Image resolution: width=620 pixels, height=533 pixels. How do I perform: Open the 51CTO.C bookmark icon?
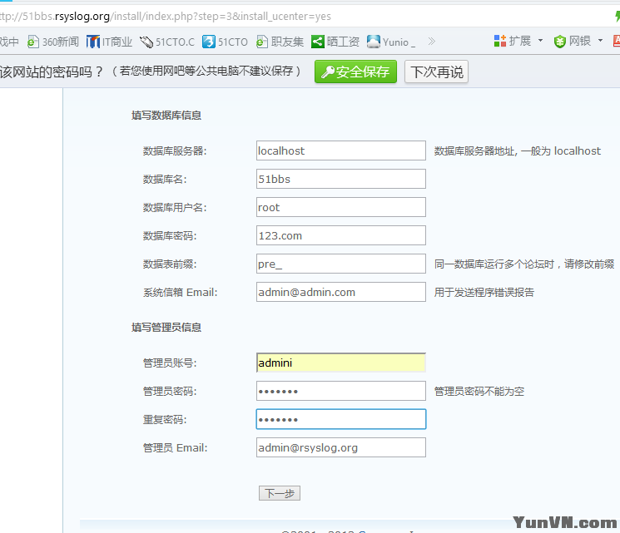tap(146, 42)
